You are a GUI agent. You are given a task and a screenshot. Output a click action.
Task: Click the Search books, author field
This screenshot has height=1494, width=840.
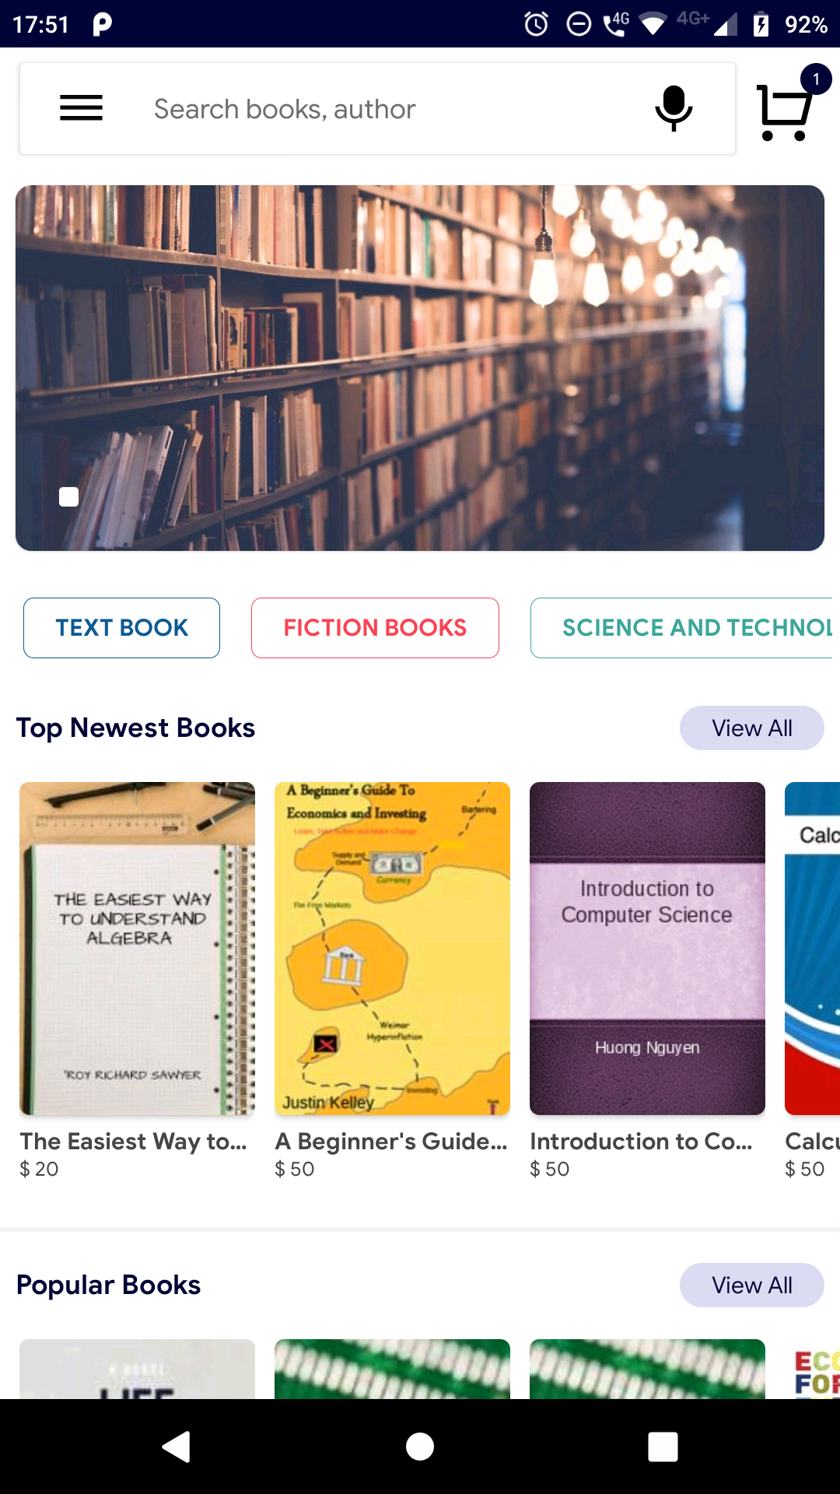389,109
